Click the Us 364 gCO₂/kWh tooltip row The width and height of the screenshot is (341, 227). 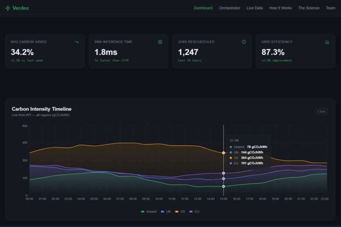point(246,158)
